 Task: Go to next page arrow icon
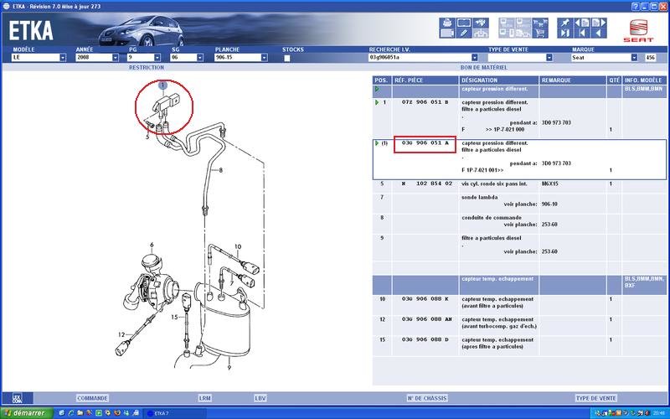click(600, 23)
